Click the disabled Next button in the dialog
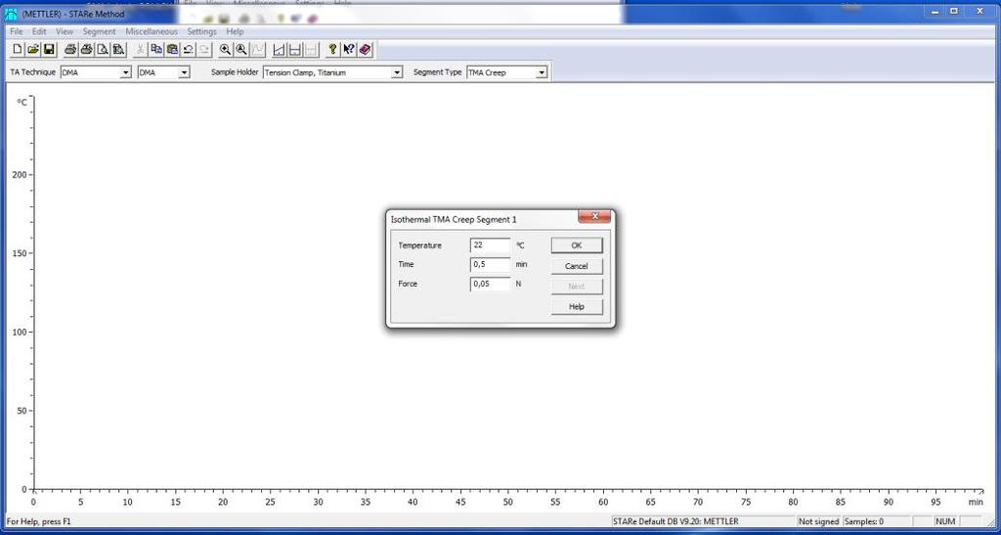This screenshot has height=535, width=1001. (x=577, y=286)
